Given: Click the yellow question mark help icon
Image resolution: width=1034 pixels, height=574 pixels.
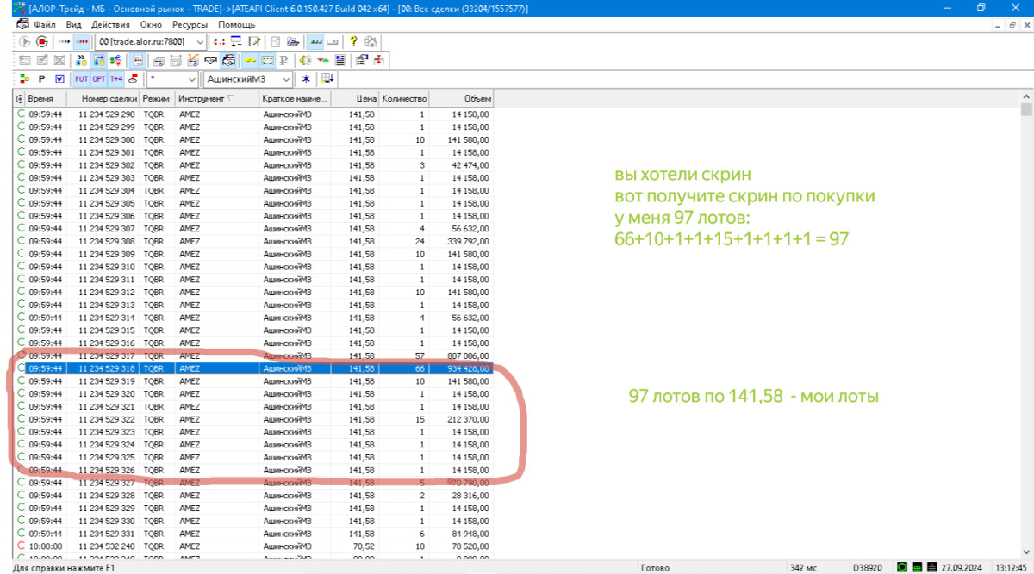Looking at the screenshot, I should coord(353,41).
